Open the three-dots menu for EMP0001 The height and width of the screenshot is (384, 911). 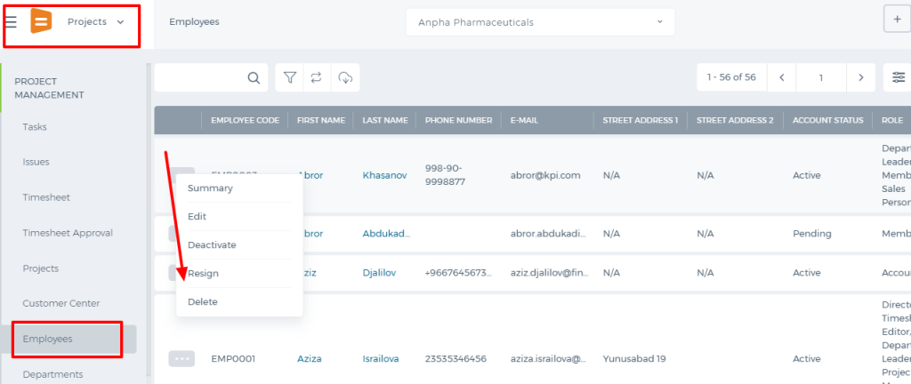coord(181,358)
